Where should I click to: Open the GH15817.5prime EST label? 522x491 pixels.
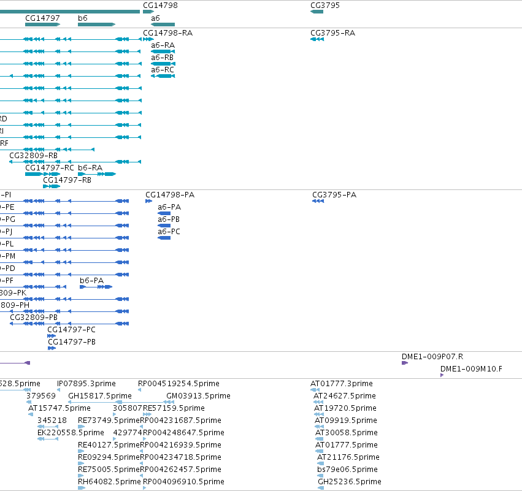[x=100, y=396]
